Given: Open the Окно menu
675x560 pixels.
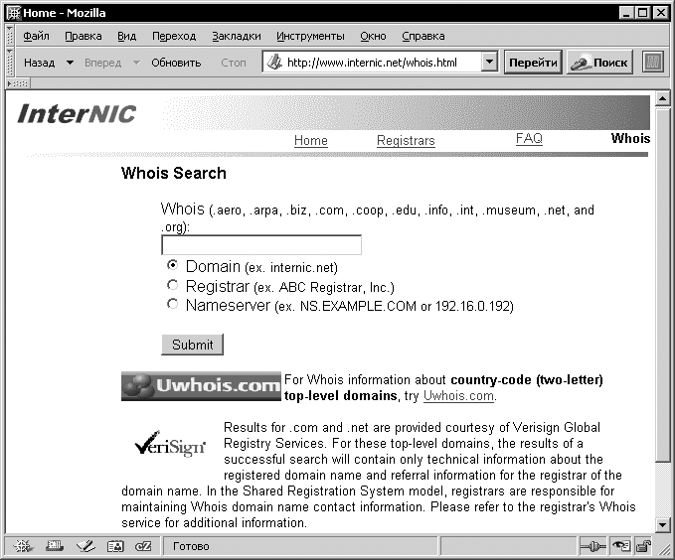Looking at the screenshot, I should (x=373, y=36).
